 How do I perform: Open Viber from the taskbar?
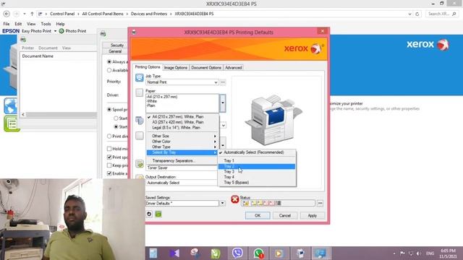point(237,253)
